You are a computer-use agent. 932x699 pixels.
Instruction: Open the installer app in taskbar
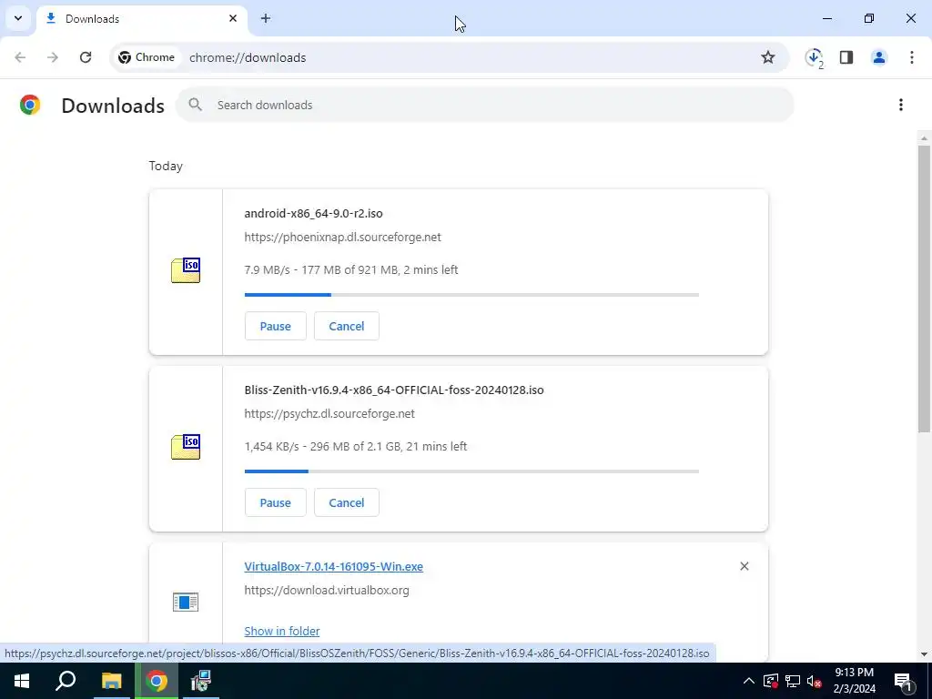tap(201, 681)
